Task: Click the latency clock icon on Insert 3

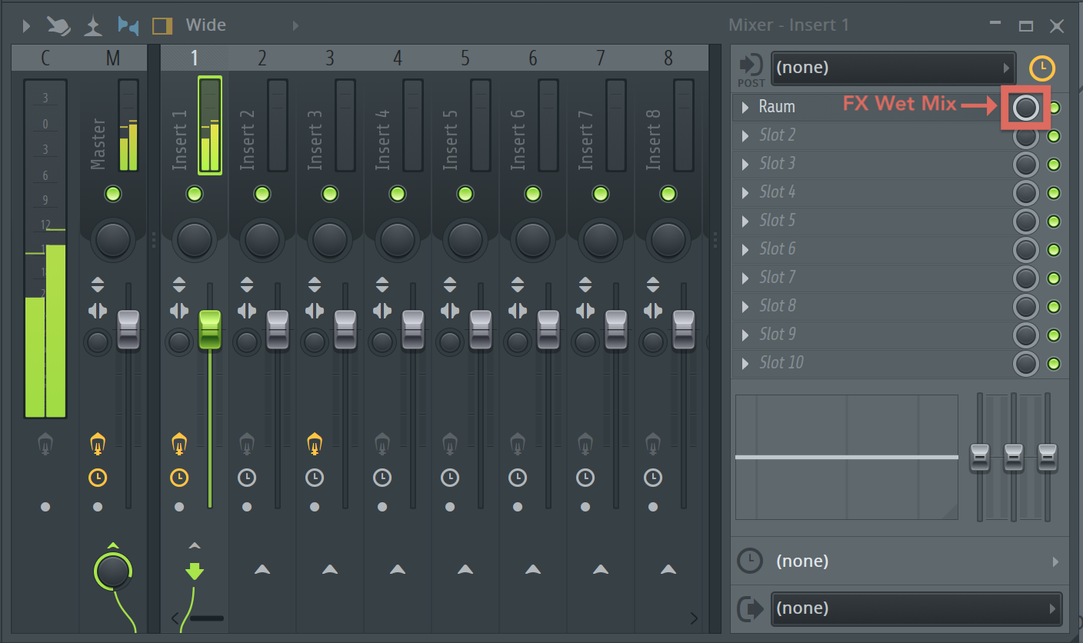Action: point(315,478)
